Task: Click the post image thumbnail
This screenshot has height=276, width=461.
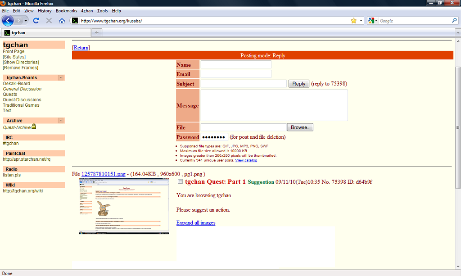Action: click(124, 206)
